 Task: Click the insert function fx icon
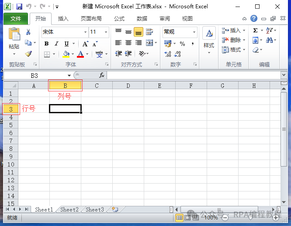pyautogui.click(x=102, y=75)
